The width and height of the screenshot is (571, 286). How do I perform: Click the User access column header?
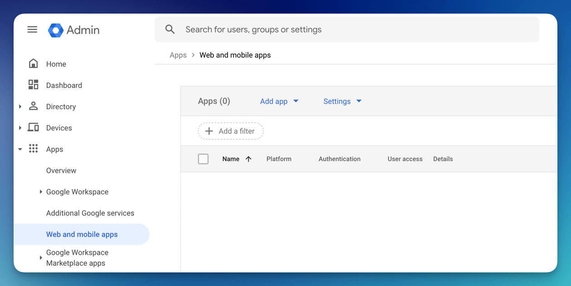point(405,159)
